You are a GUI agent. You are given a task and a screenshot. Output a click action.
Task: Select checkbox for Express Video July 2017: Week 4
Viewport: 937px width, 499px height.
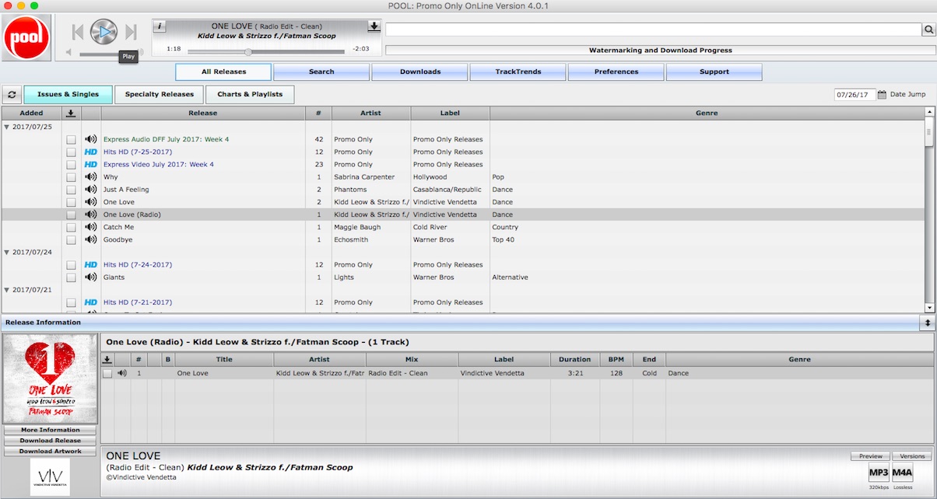pos(71,165)
